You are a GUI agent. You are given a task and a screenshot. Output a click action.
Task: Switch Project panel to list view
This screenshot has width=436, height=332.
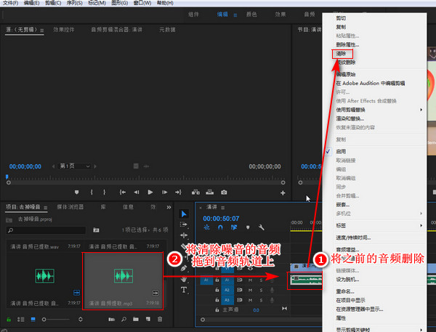pyautogui.click(x=21, y=320)
